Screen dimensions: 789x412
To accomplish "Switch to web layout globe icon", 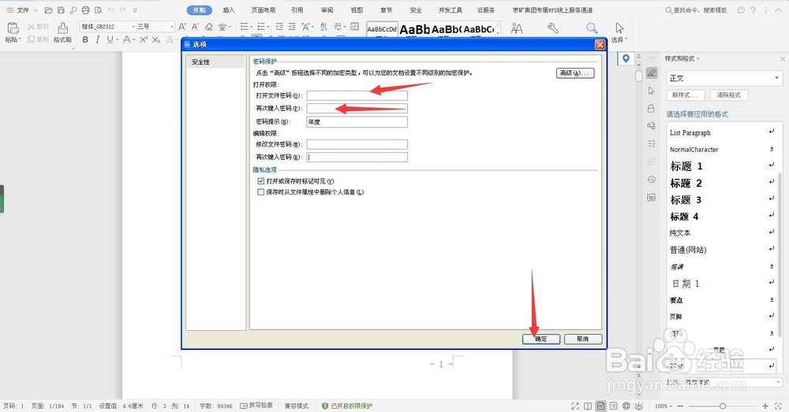I will coord(626,406).
